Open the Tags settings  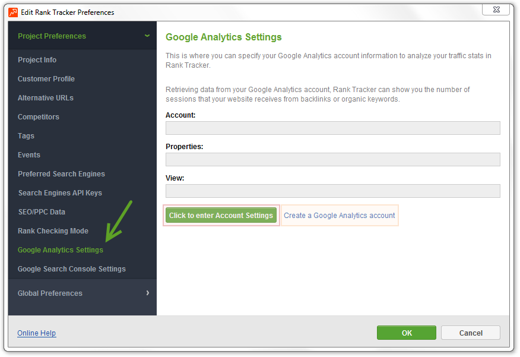point(26,136)
